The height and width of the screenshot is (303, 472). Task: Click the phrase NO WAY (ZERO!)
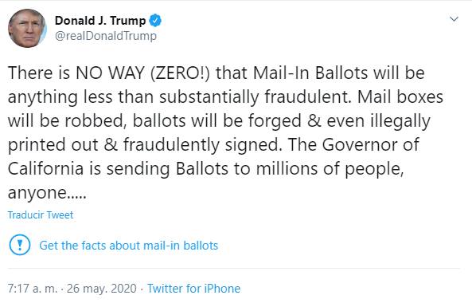click(x=142, y=73)
